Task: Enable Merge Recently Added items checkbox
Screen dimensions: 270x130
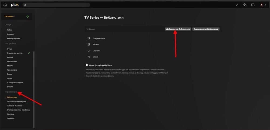Action: (x=87, y=65)
